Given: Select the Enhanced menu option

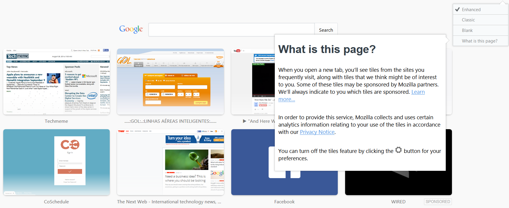Looking at the screenshot, I should (x=480, y=10).
